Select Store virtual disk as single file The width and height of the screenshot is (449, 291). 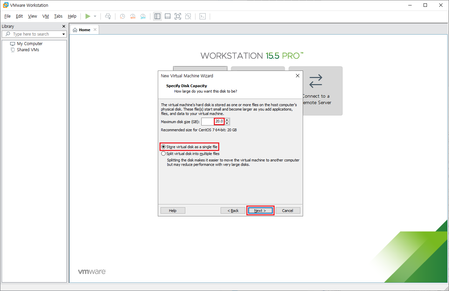(x=189, y=147)
